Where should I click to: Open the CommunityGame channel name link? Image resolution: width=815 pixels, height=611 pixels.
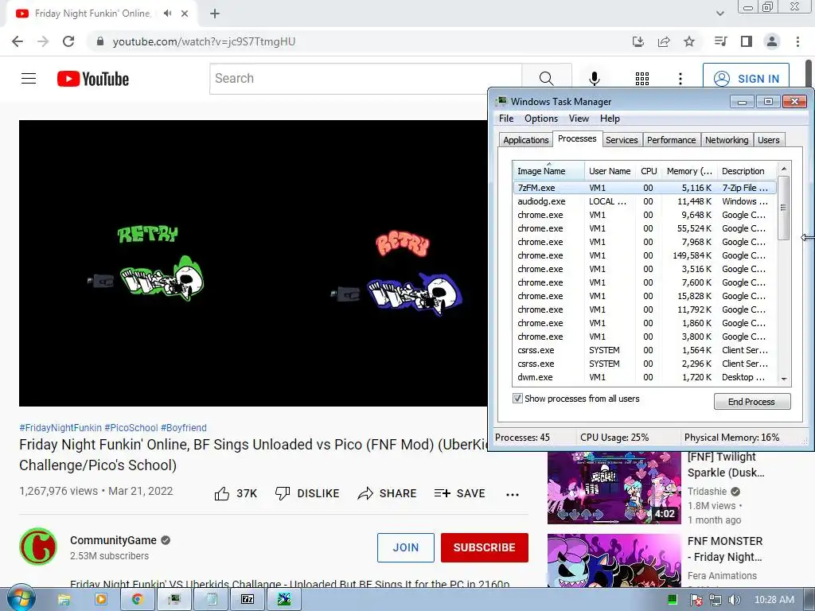(x=113, y=540)
